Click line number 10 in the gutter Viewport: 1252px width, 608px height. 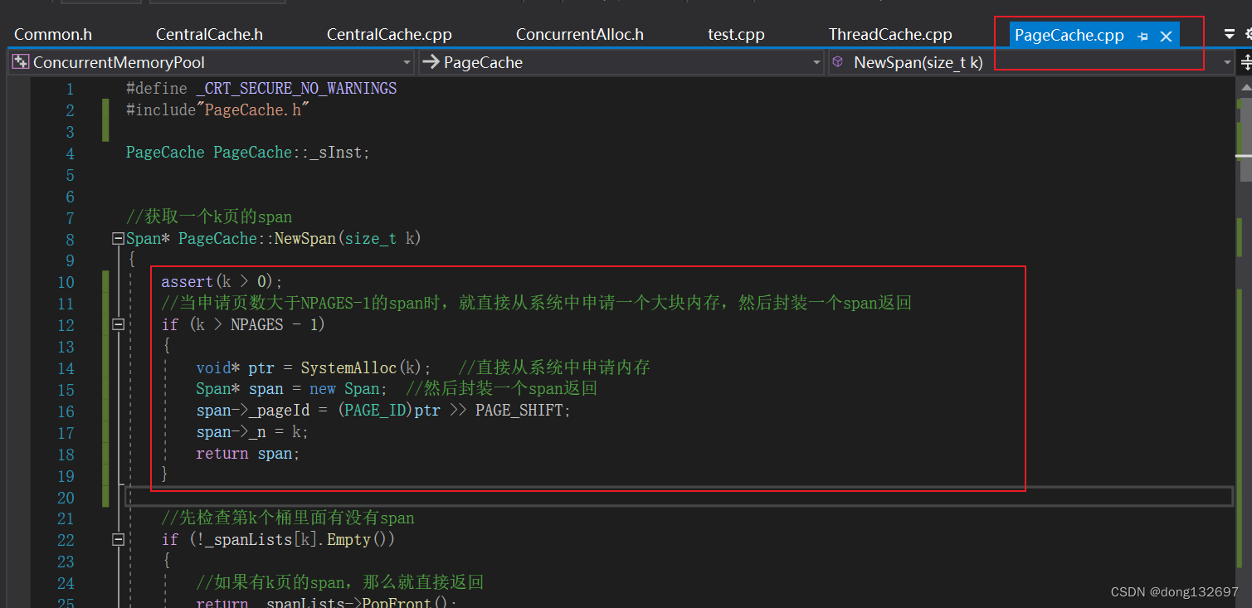pyautogui.click(x=66, y=283)
